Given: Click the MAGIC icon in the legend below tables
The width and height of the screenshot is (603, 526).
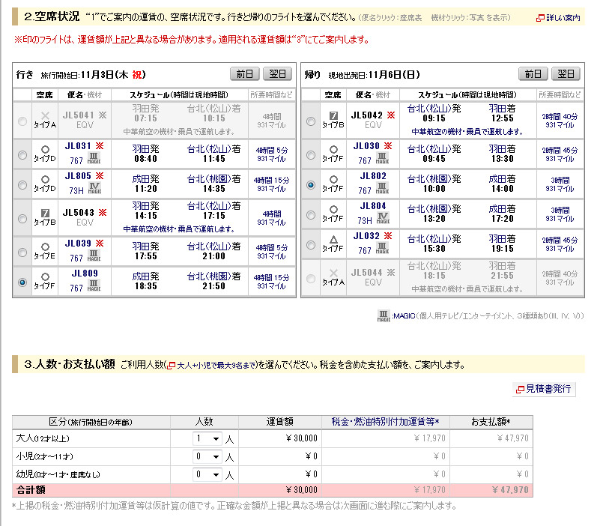Looking at the screenshot, I should pyautogui.click(x=384, y=316).
